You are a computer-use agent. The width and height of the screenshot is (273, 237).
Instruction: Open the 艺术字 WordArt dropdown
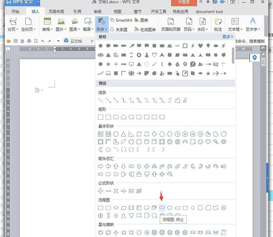click(253, 25)
